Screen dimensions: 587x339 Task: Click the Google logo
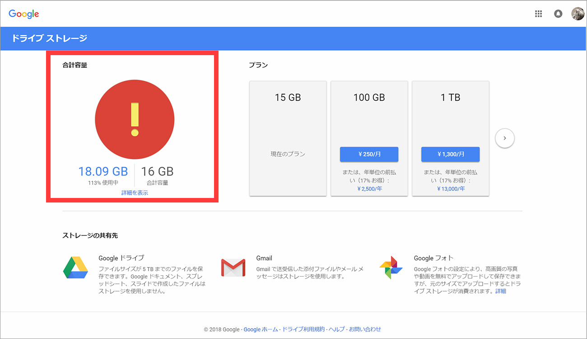(24, 14)
